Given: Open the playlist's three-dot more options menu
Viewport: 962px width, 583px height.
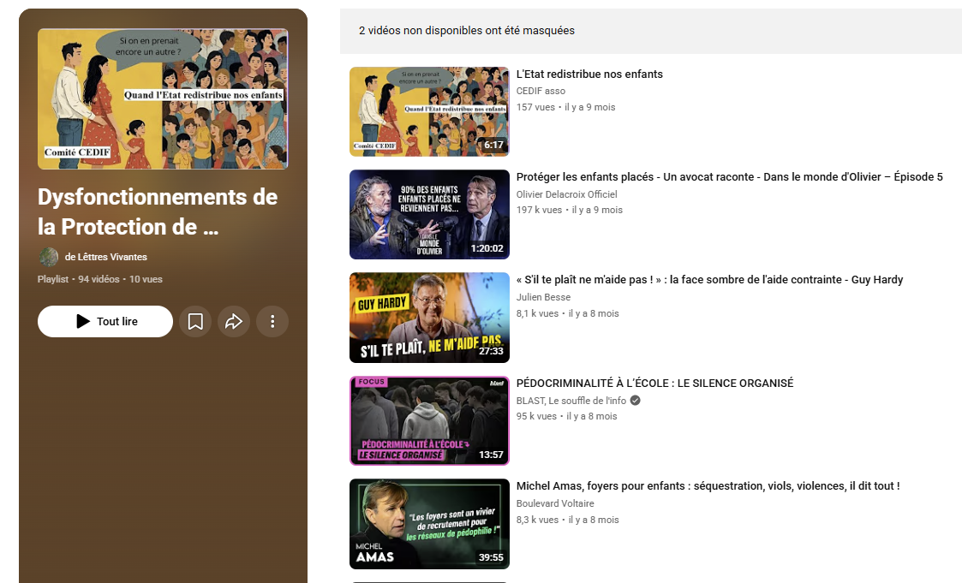Looking at the screenshot, I should tap(272, 321).
